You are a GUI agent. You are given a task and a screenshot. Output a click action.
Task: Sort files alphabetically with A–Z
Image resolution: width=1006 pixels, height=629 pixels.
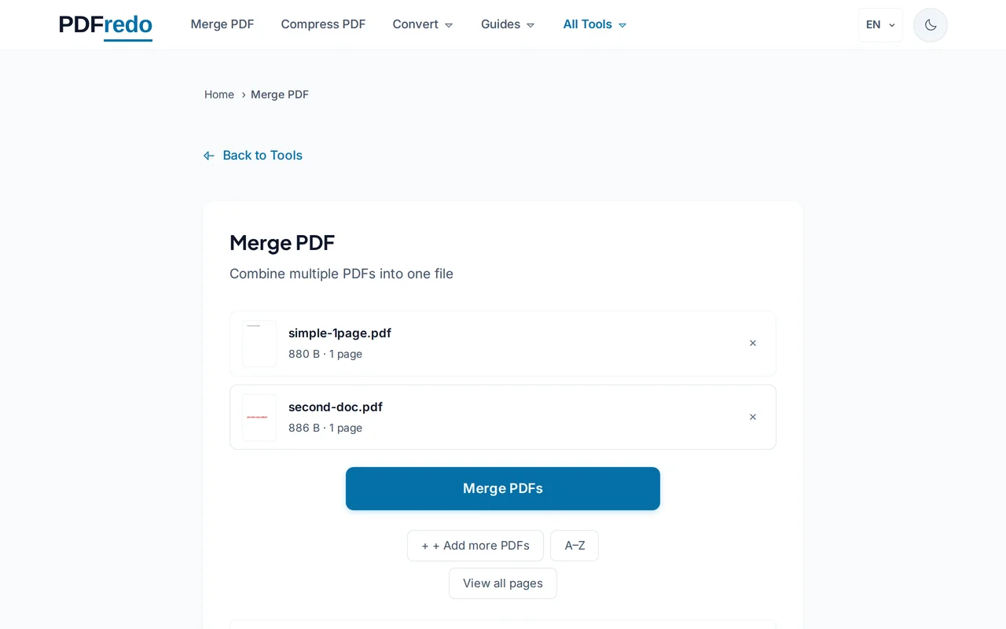click(574, 545)
